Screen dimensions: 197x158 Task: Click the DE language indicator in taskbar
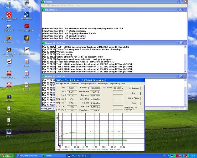tap(164, 156)
